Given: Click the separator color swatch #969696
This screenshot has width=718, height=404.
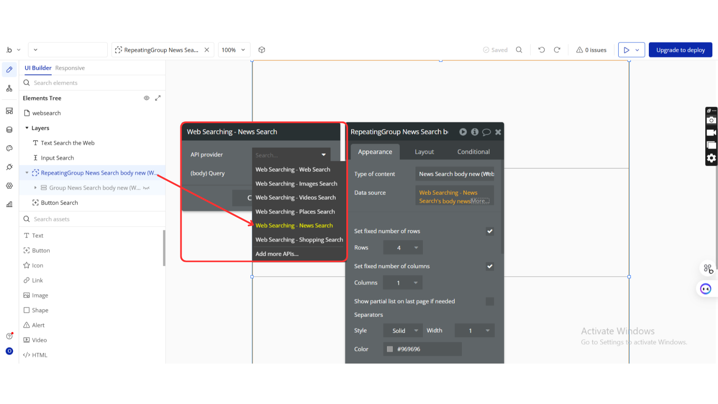Looking at the screenshot, I should [x=390, y=349].
